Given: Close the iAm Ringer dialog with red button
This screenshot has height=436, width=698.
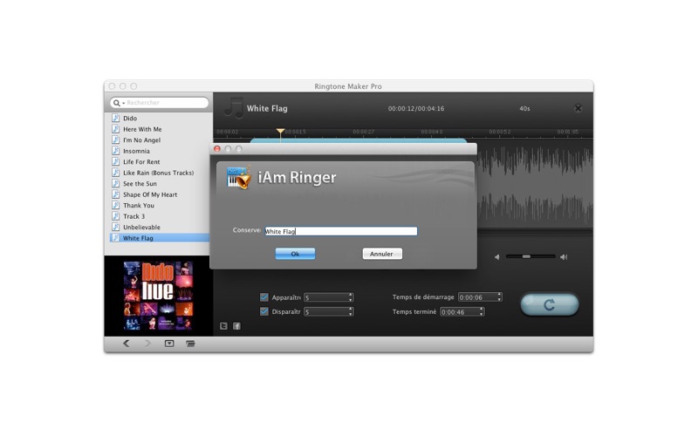Looking at the screenshot, I should point(217,149).
